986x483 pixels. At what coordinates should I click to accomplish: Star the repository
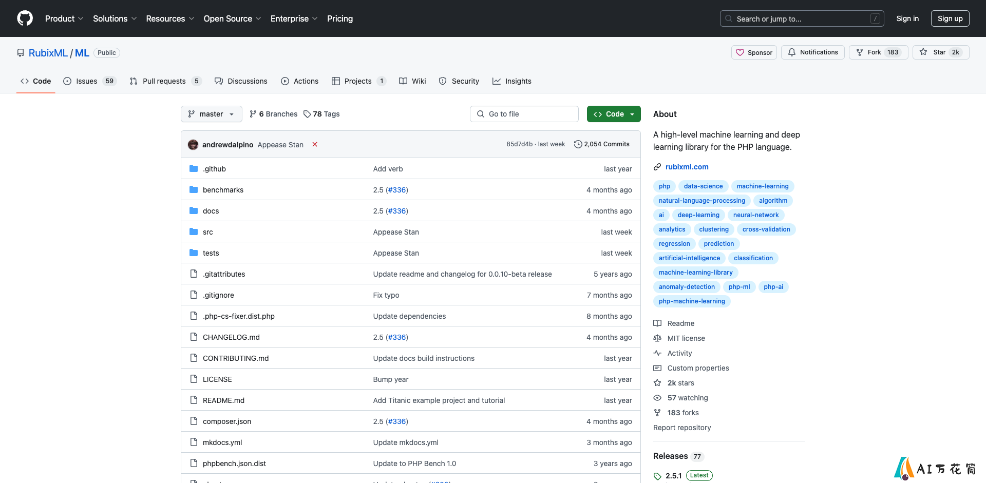click(941, 52)
